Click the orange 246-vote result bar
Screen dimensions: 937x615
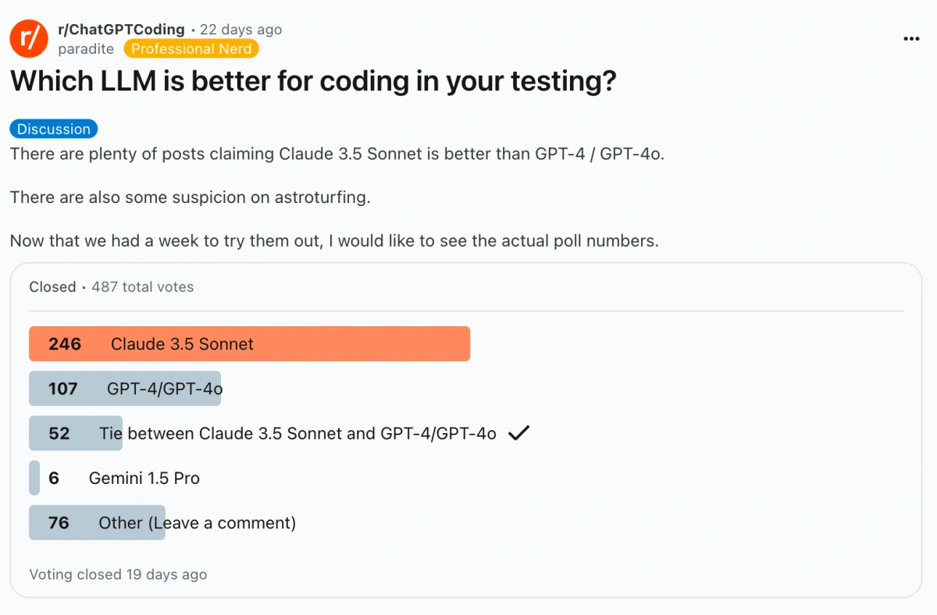click(250, 344)
